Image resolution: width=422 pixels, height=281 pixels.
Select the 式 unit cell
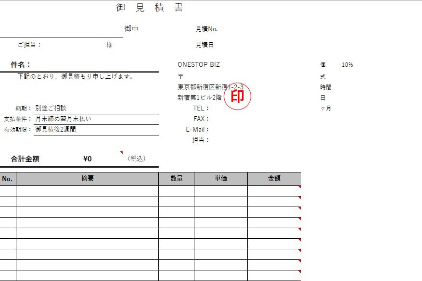click(323, 76)
